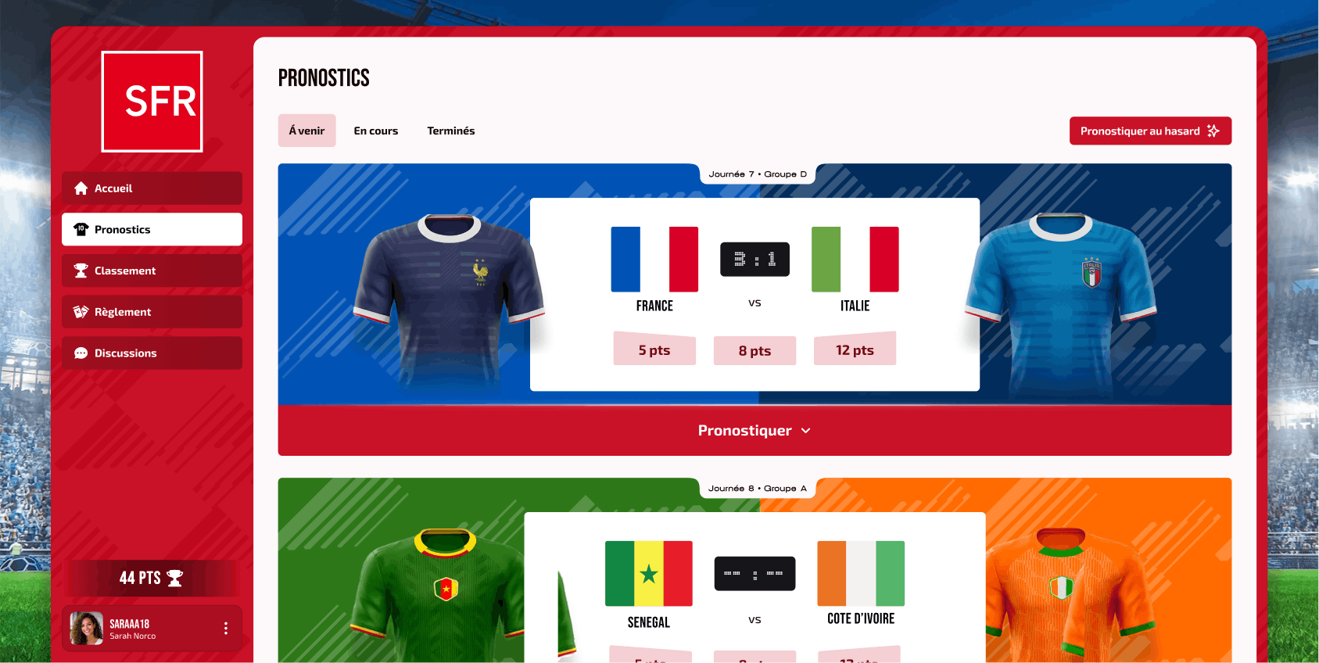Click the sparkle icon on Pronostiquer au hasard
This screenshot has height=663, width=1319.
[1213, 131]
